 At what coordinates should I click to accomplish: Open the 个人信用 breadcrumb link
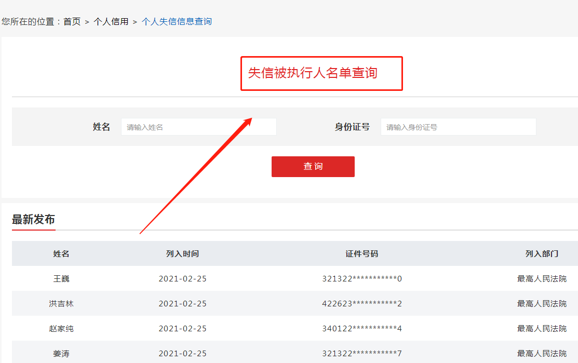click(x=111, y=22)
